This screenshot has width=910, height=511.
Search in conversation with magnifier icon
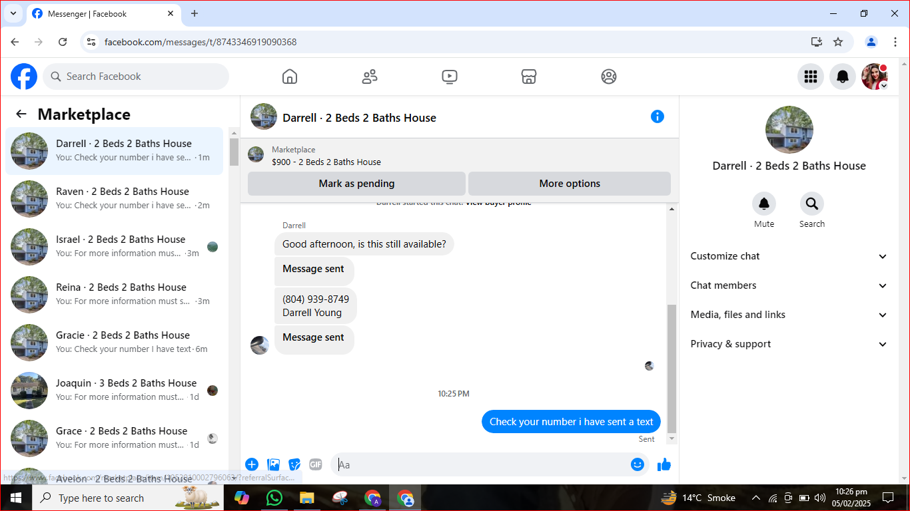click(812, 204)
